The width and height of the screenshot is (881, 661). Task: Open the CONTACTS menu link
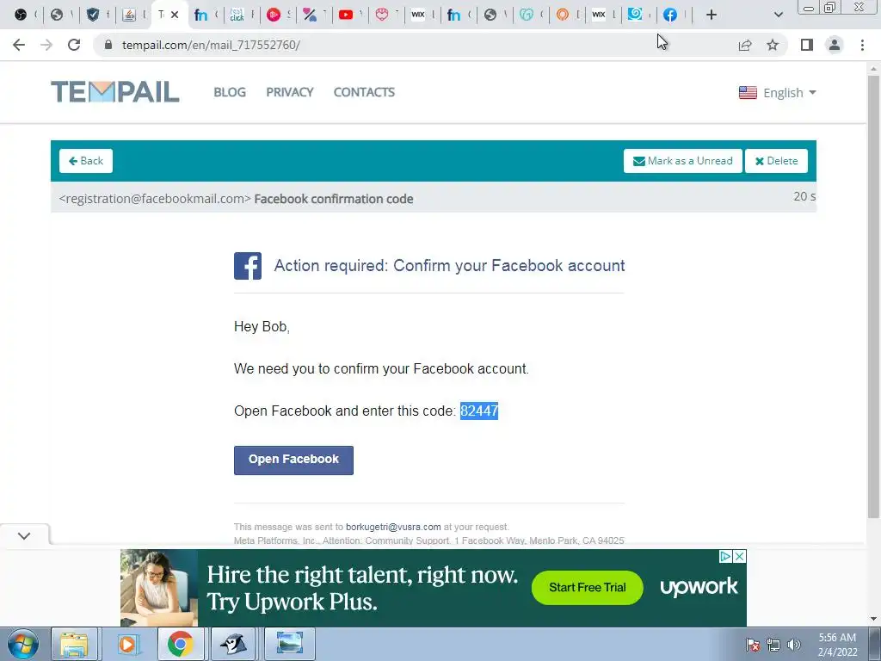(364, 92)
